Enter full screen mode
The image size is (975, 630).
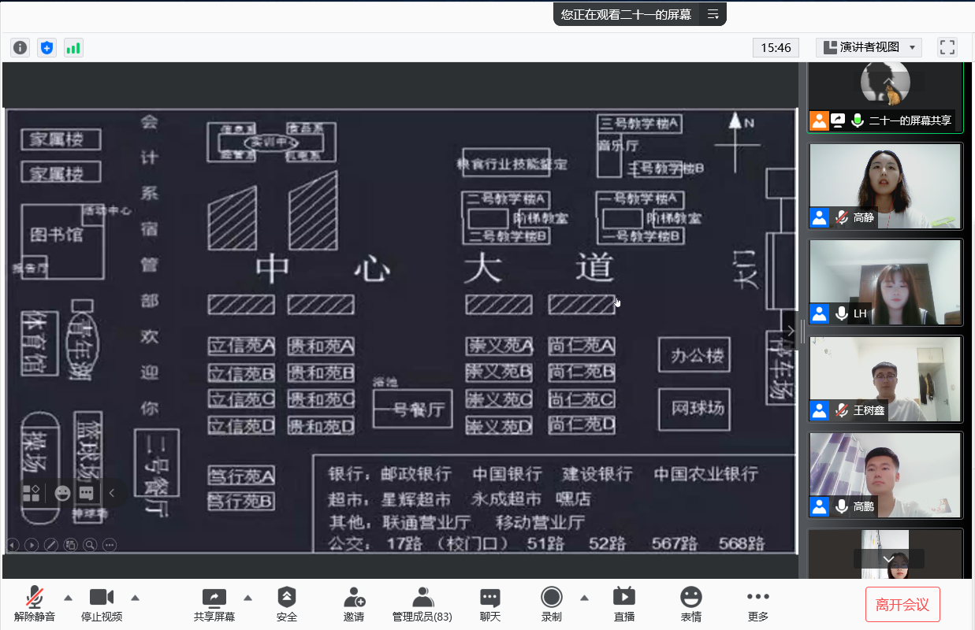(947, 47)
